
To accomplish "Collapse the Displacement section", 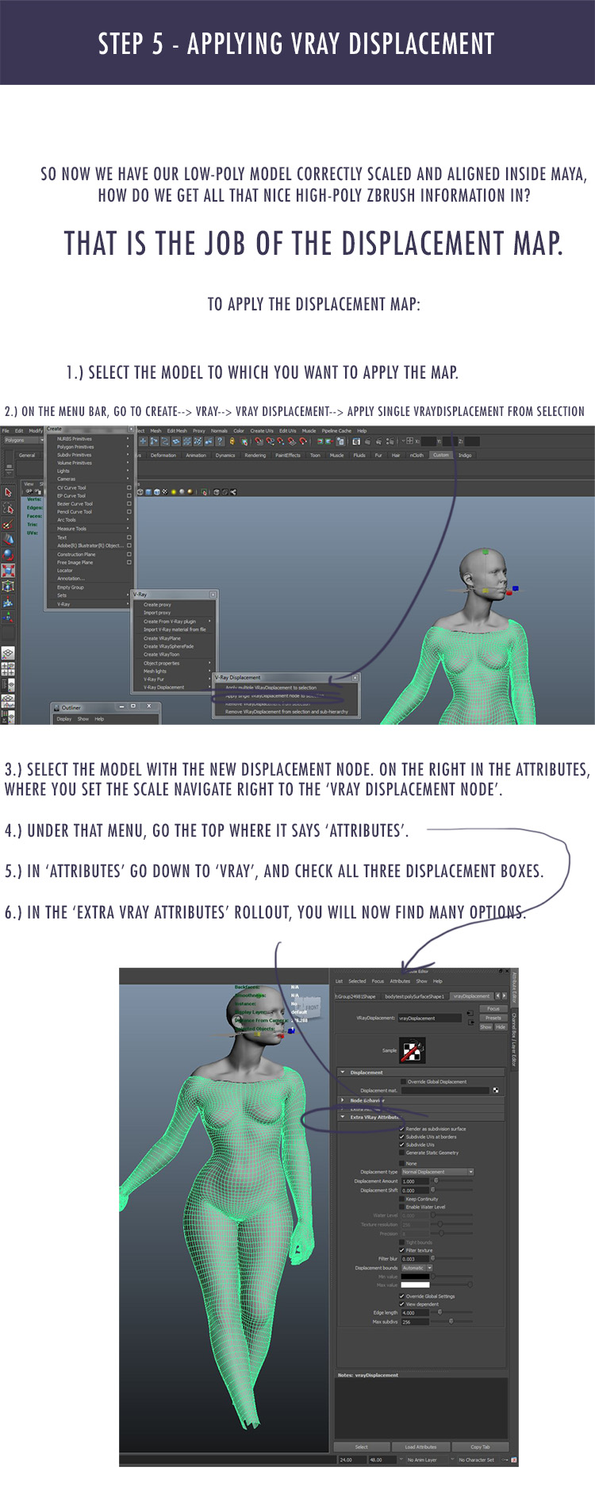I will coord(343,1072).
